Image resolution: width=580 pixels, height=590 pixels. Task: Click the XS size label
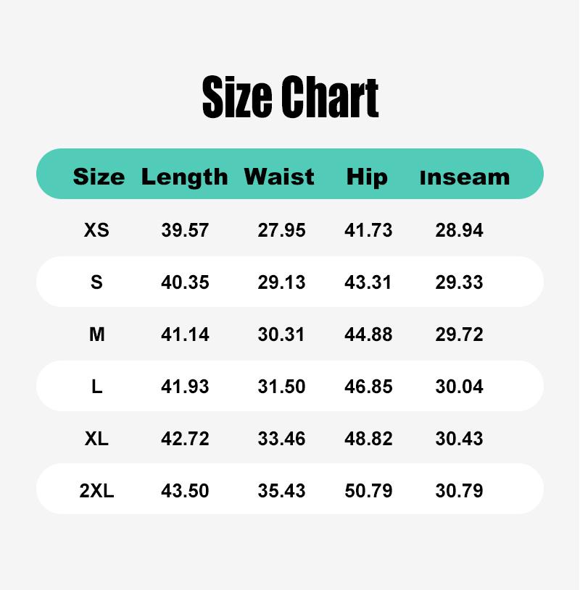(x=96, y=230)
